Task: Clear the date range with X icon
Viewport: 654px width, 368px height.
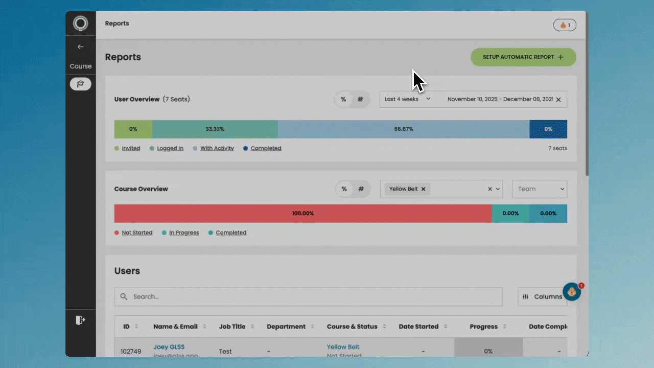Action: pos(558,100)
